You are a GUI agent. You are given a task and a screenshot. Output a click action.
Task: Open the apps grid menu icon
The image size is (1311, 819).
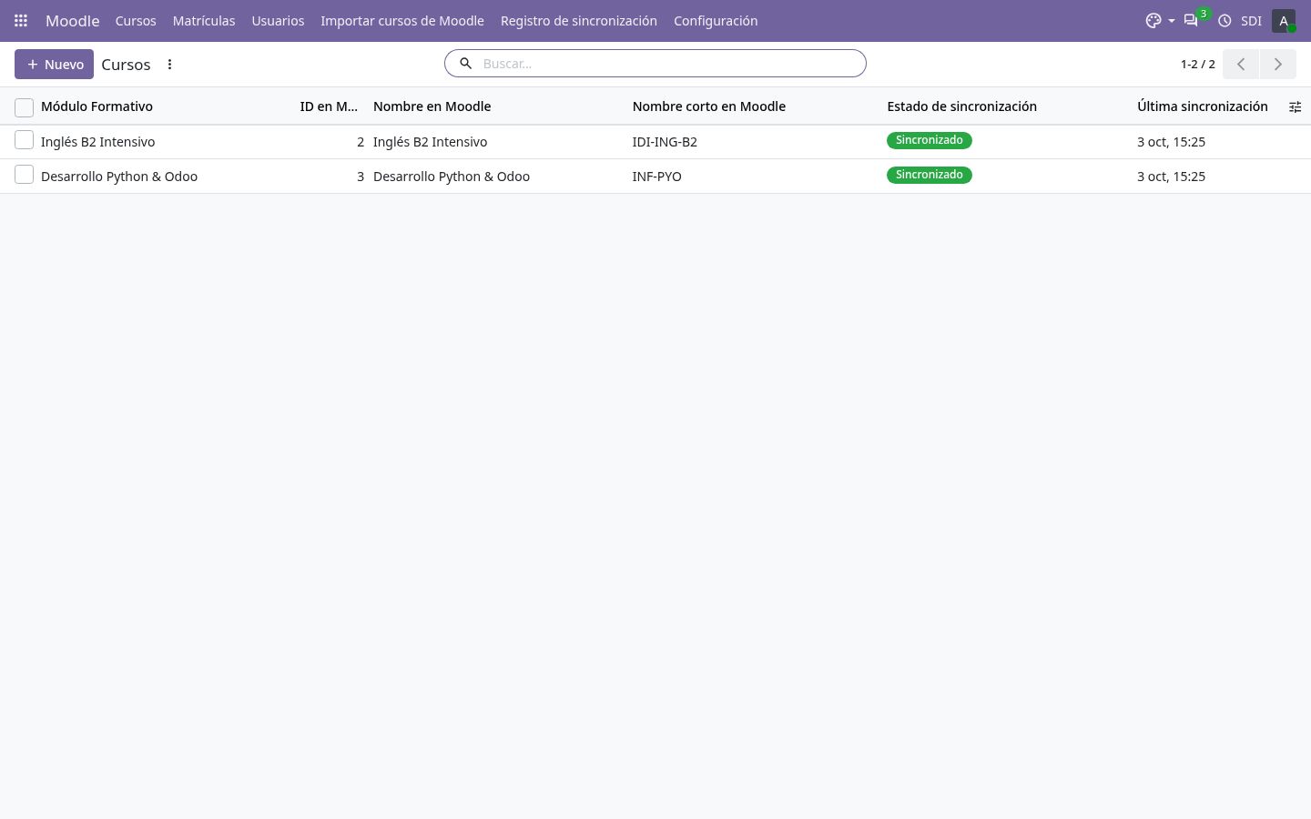[x=21, y=20]
